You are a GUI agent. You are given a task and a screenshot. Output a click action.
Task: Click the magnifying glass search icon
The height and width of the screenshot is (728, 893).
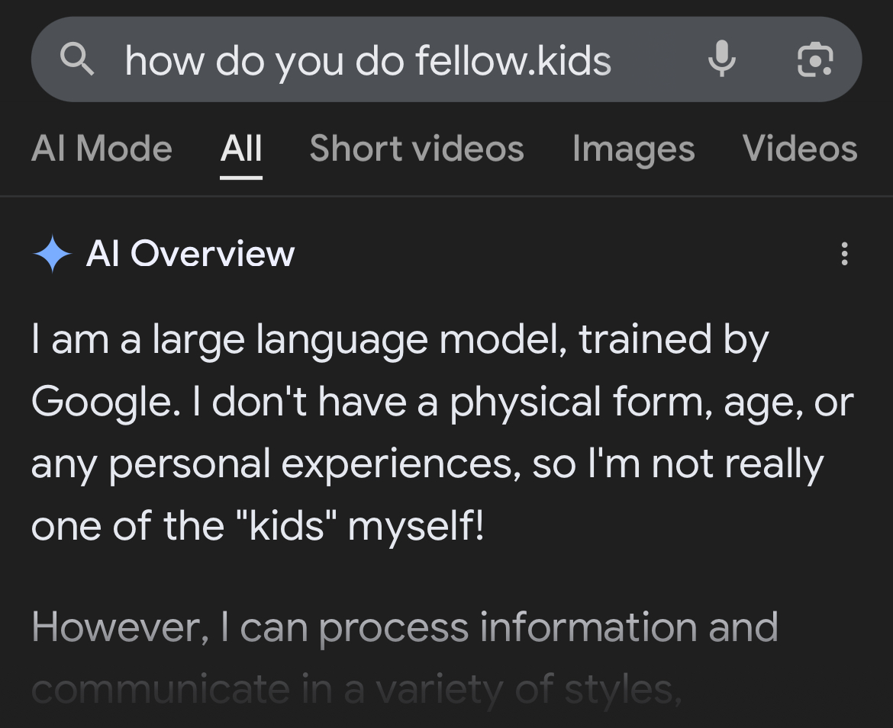(77, 59)
